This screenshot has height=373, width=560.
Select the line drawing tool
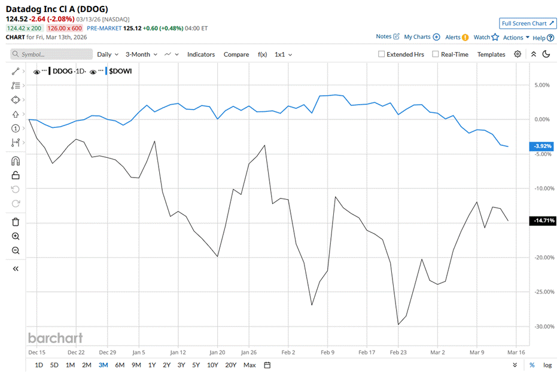tap(16, 71)
